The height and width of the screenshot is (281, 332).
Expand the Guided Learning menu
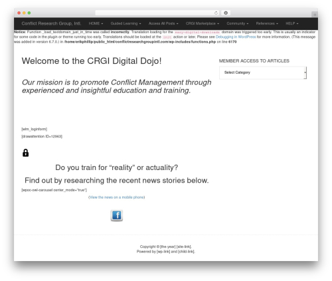coord(125,23)
